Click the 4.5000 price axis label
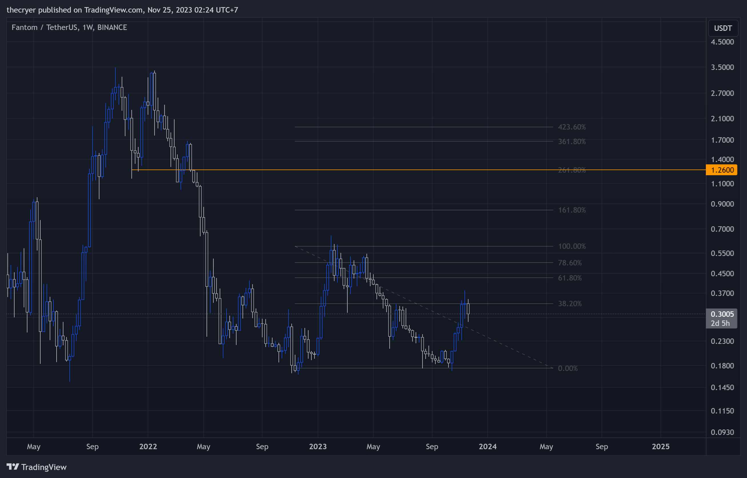747x478 pixels. tap(722, 42)
